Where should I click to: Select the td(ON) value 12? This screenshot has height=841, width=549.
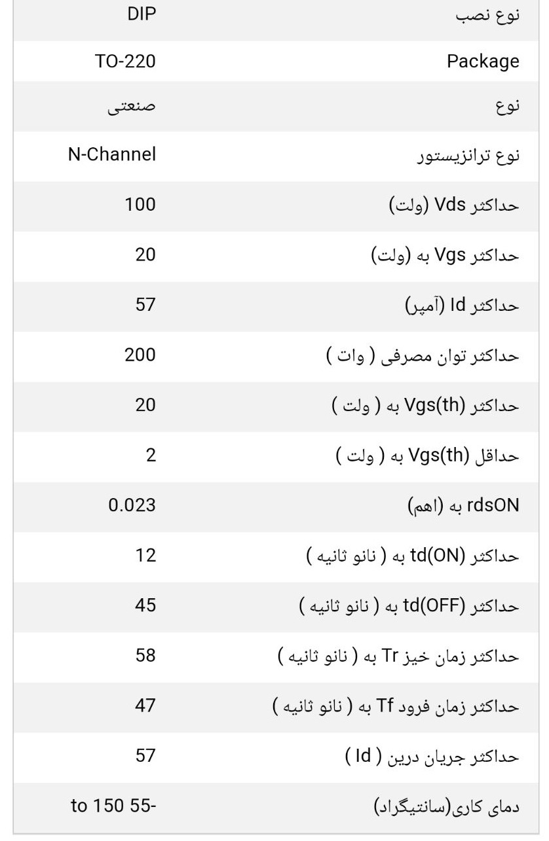point(146,555)
